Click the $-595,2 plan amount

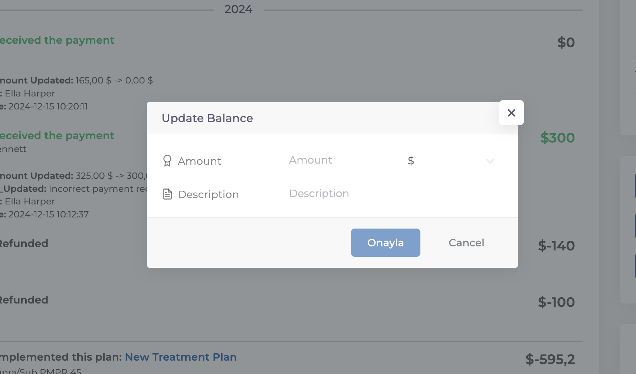tap(550, 360)
